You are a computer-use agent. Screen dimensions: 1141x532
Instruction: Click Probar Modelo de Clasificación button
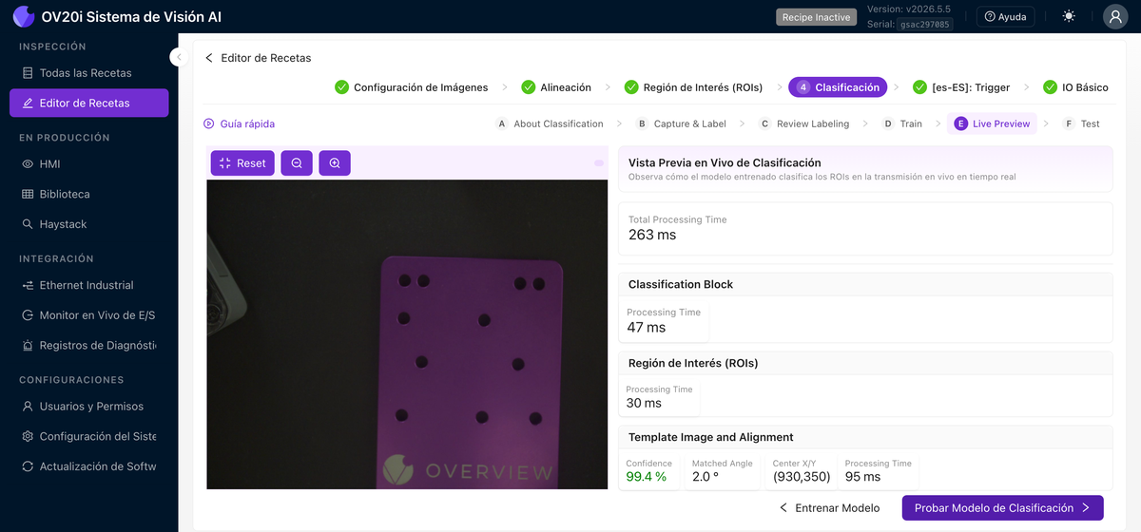pos(1003,508)
